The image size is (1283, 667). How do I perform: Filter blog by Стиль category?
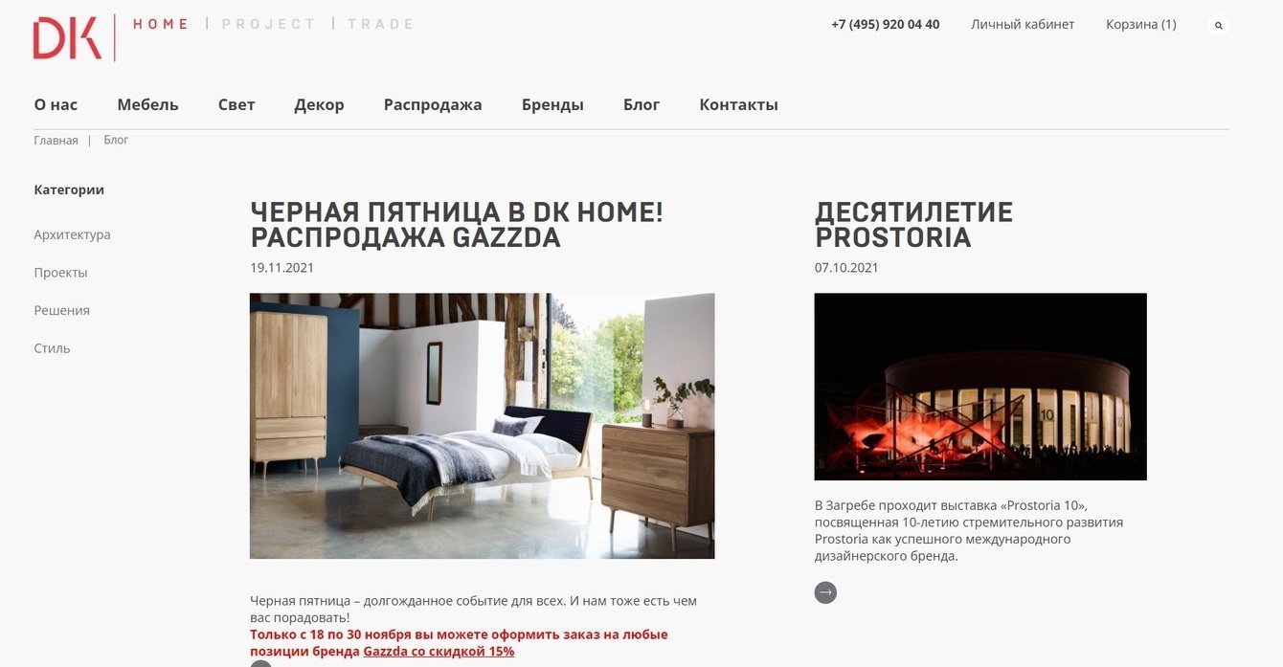point(52,348)
